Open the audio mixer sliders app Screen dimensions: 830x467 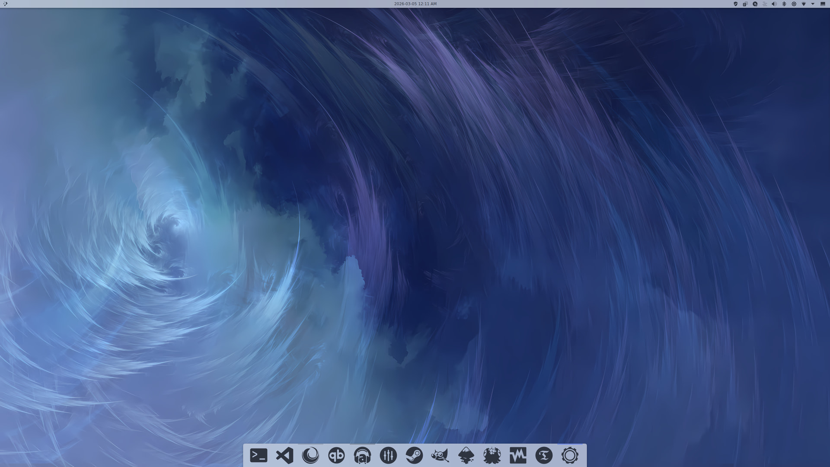coord(388,455)
